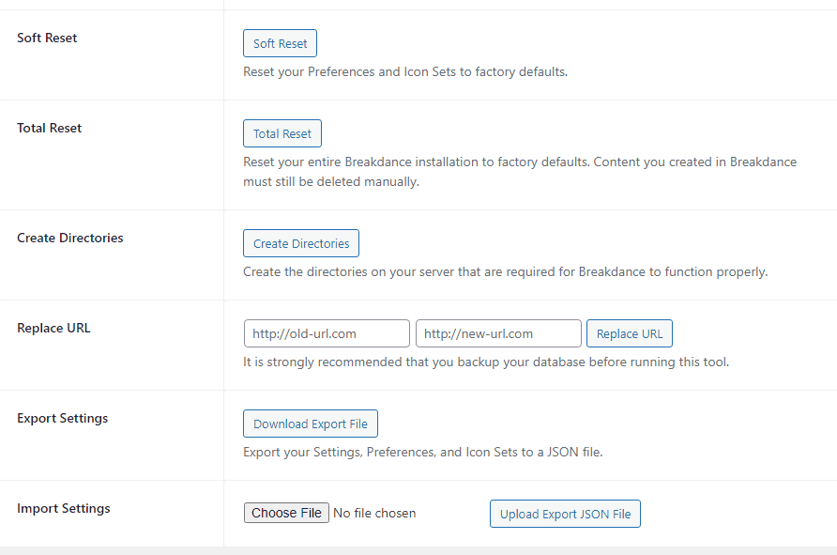This screenshot has height=555, width=837.
Task: Focus the old URL input field
Action: point(327,333)
